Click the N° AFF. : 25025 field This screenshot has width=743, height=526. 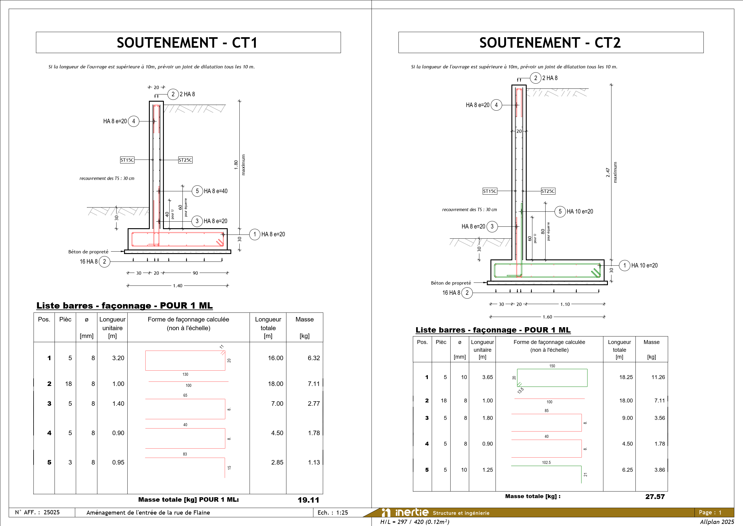[x=37, y=512]
